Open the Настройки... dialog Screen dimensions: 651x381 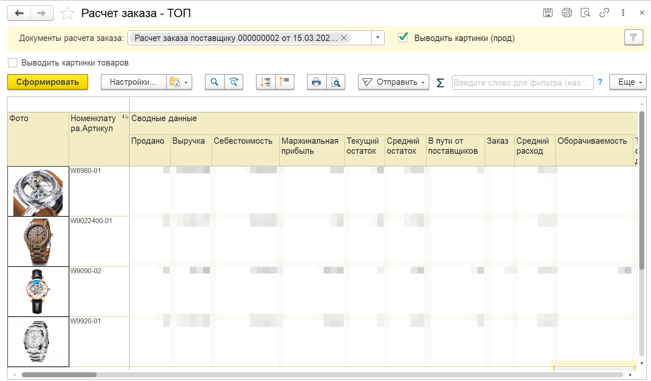pyautogui.click(x=134, y=82)
